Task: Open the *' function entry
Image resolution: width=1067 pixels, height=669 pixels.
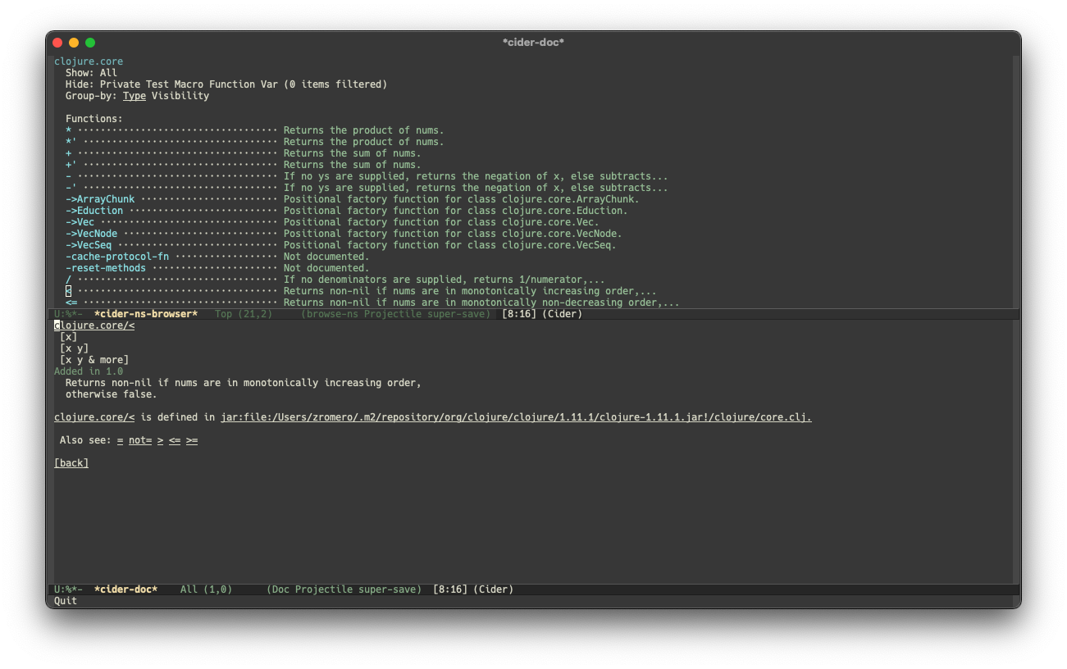Action: (x=71, y=142)
